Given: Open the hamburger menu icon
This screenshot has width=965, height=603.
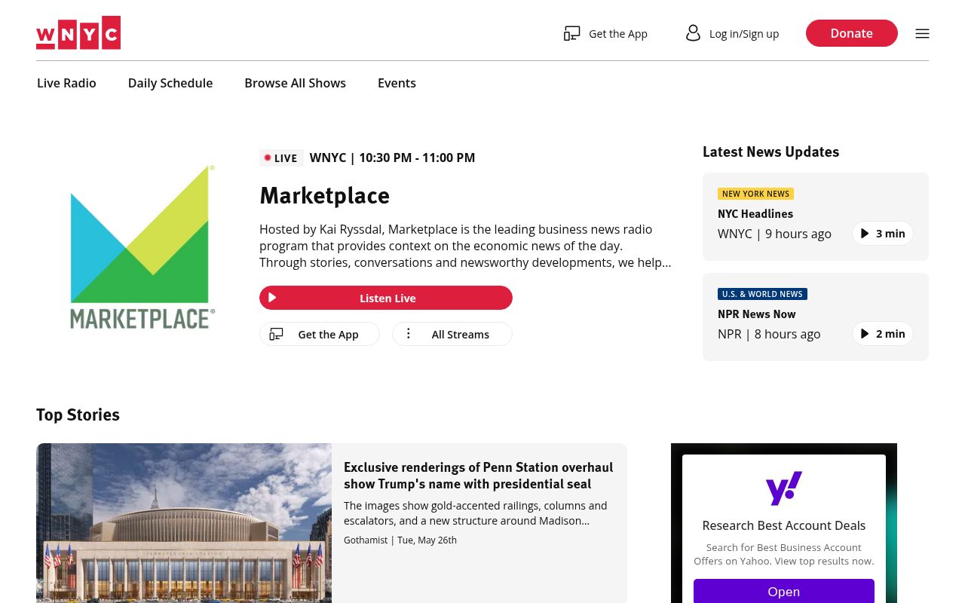Looking at the screenshot, I should [922, 33].
